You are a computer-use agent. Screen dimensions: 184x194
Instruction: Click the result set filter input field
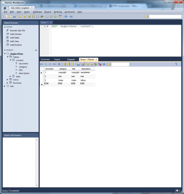click(120, 64)
